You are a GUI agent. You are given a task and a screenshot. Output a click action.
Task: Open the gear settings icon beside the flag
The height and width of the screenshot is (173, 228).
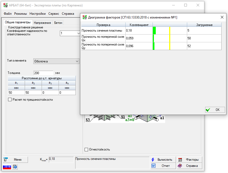tap(15, 167)
